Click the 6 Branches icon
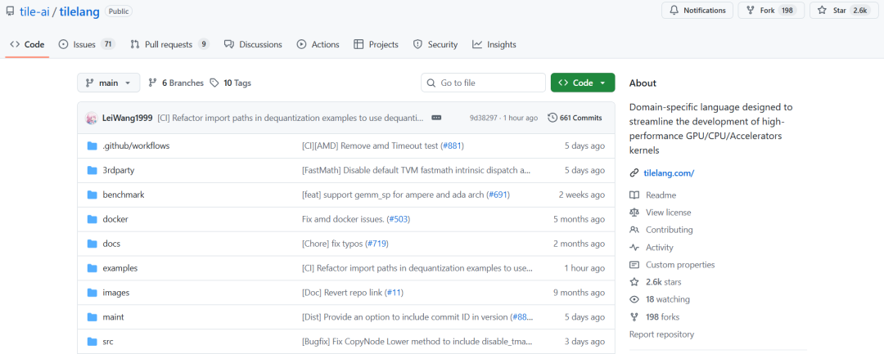 (x=152, y=83)
